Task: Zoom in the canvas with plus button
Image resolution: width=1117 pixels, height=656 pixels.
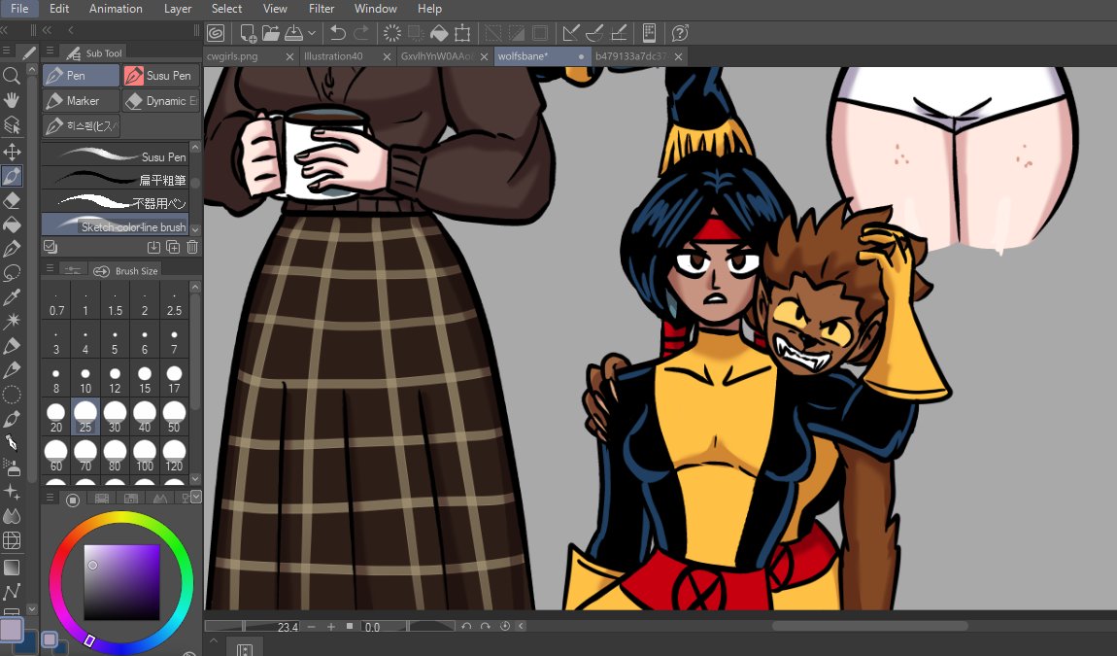Action: pos(330,627)
